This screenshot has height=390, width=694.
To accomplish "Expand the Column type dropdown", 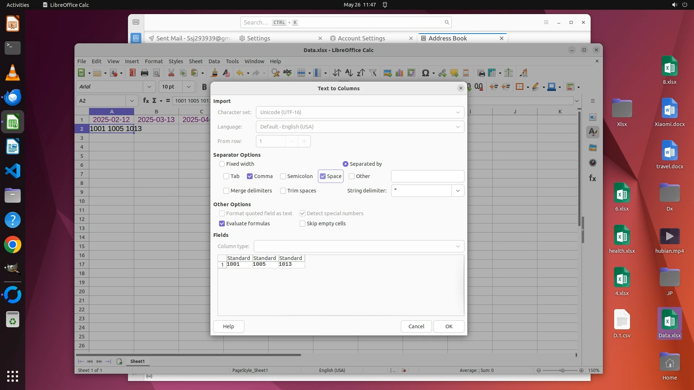I will [x=458, y=246].
